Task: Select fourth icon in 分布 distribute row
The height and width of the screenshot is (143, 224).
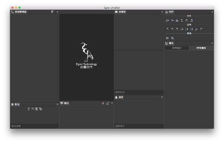Action: 182,29
